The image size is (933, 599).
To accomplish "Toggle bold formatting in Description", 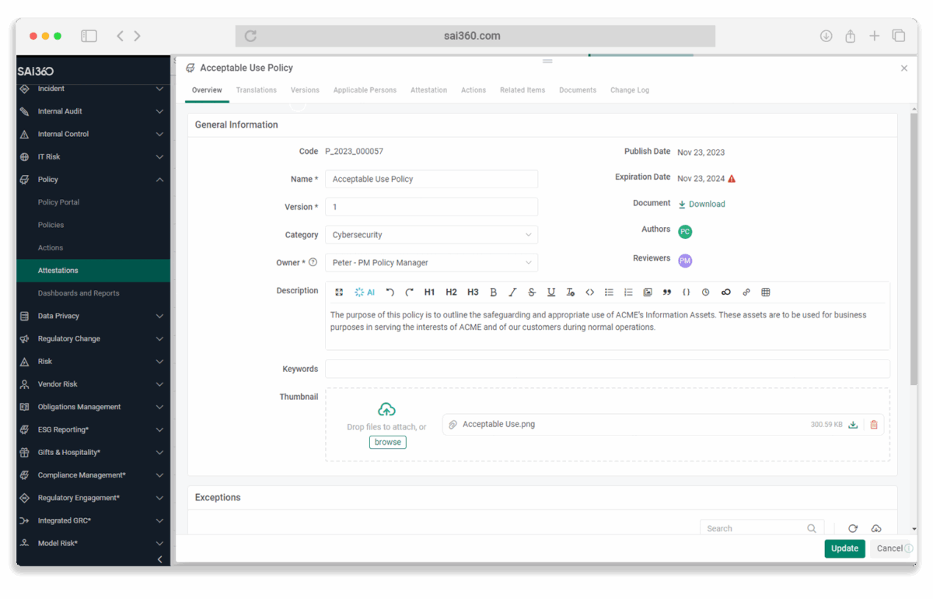I will point(493,292).
